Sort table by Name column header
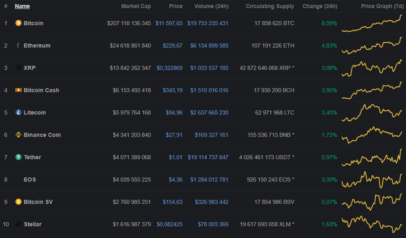This screenshot has width=406, height=238. (x=22, y=6)
